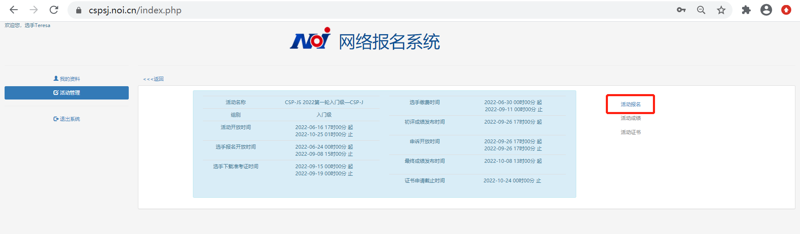Viewport: 800px width, 234px height.
Task: Click the 选手下载准考证时间 label
Action: click(x=236, y=167)
